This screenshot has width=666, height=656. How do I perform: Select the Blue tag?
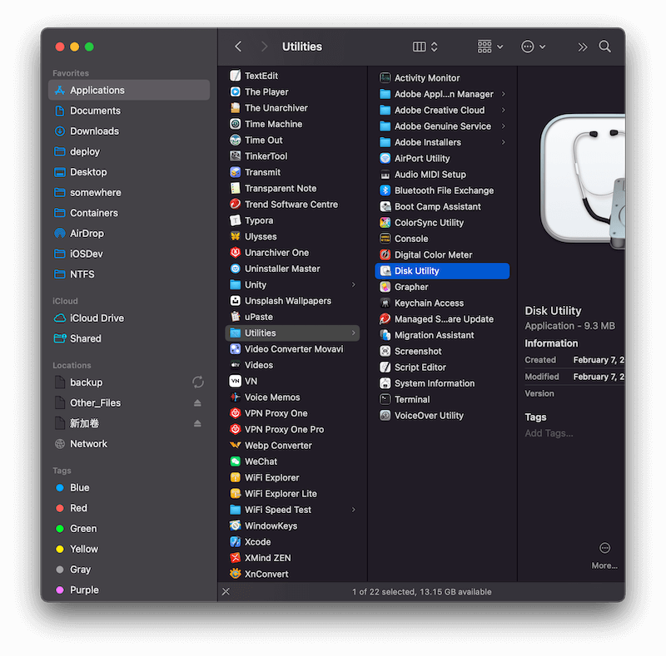click(129, 488)
